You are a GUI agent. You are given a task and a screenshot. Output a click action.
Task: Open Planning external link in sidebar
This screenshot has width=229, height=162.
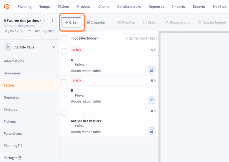(x=13, y=146)
